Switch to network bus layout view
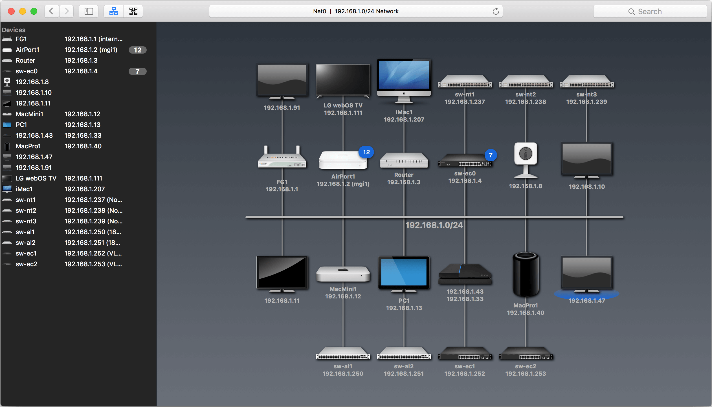 [x=113, y=11]
